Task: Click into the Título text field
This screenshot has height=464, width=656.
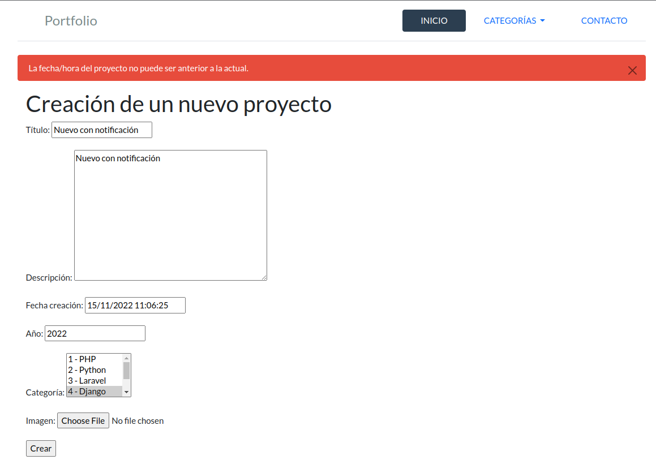Action: [x=102, y=130]
